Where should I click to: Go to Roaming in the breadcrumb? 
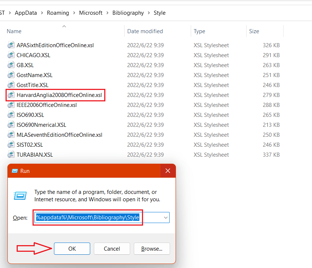pos(58,13)
